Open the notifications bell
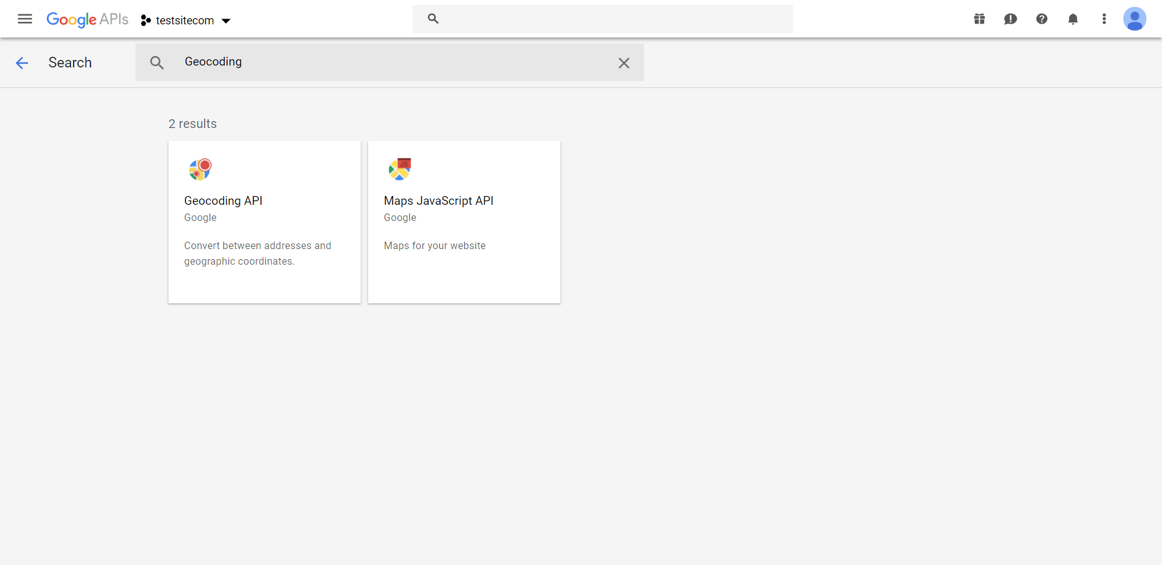 [x=1073, y=19]
